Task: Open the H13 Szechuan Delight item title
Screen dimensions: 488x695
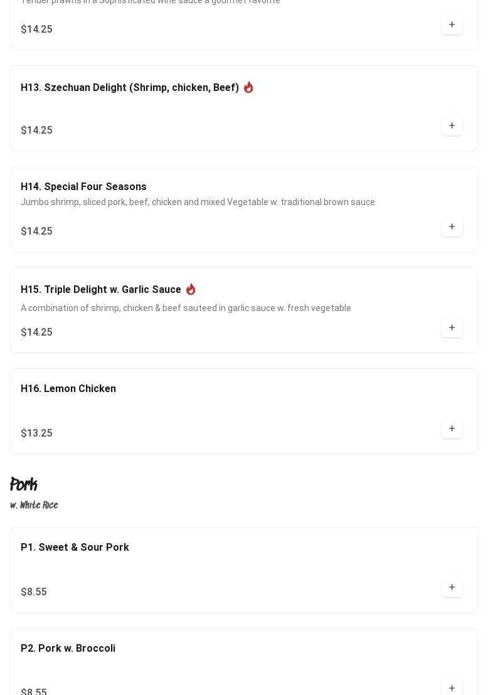Action: [129, 88]
